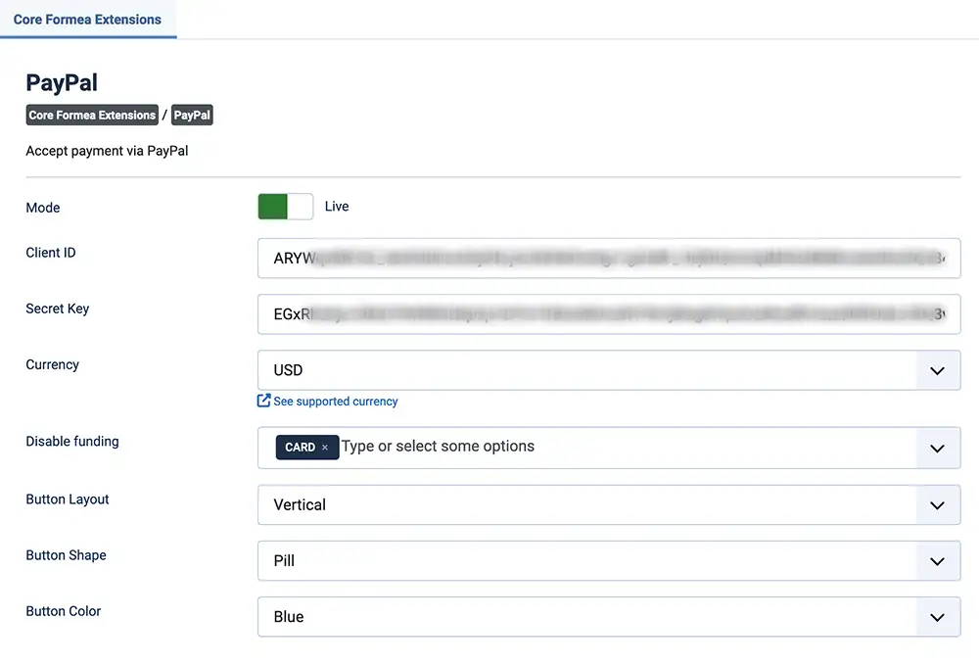Expand Button Layout chevron arrow

tap(937, 504)
